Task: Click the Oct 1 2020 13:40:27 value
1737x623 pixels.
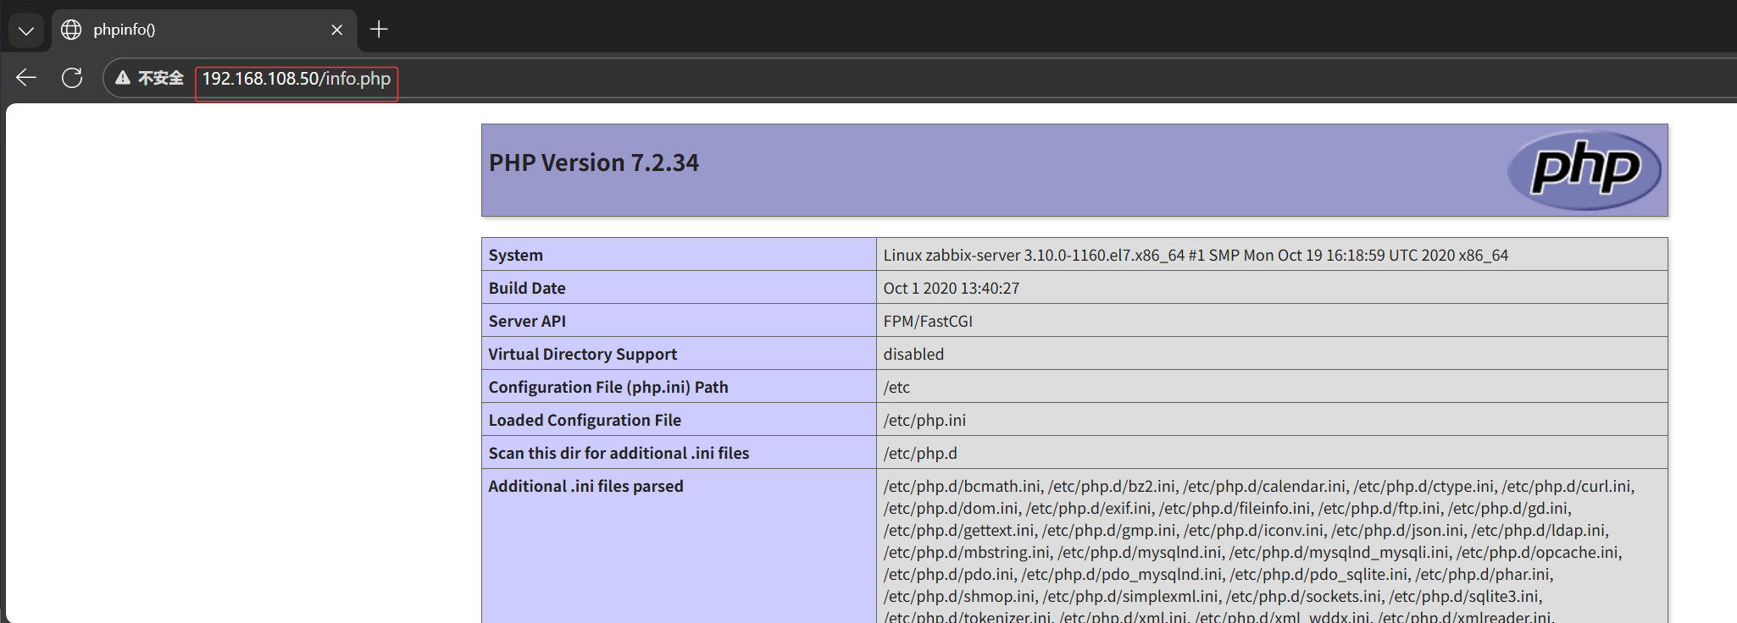Action: [952, 288]
